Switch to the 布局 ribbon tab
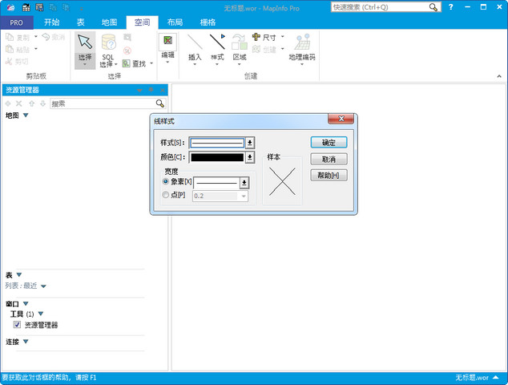This screenshot has height=385, width=508. pyautogui.click(x=175, y=22)
